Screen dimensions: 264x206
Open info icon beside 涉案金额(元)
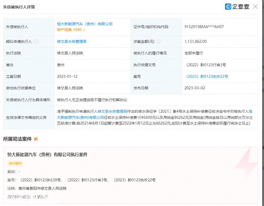pos(158,41)
